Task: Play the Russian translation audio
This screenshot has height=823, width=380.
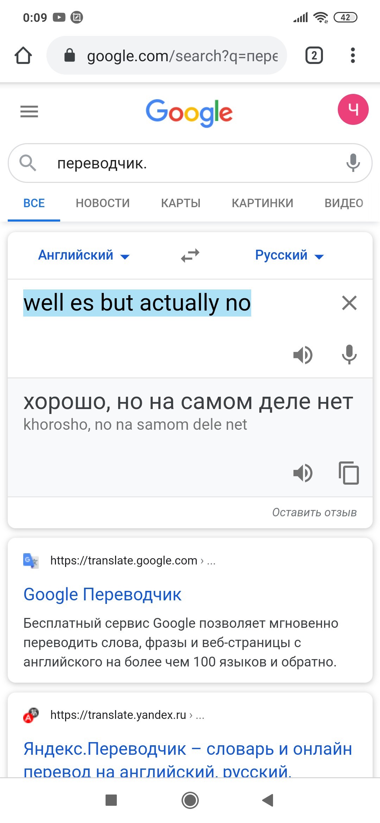Action: [x=303, y=473]
